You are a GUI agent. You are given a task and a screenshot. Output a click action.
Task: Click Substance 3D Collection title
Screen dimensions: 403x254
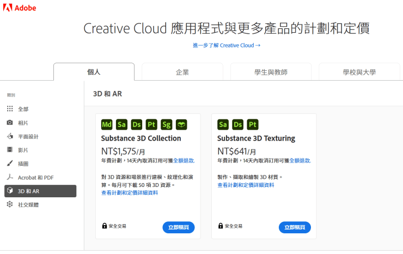tap(141, 138)
